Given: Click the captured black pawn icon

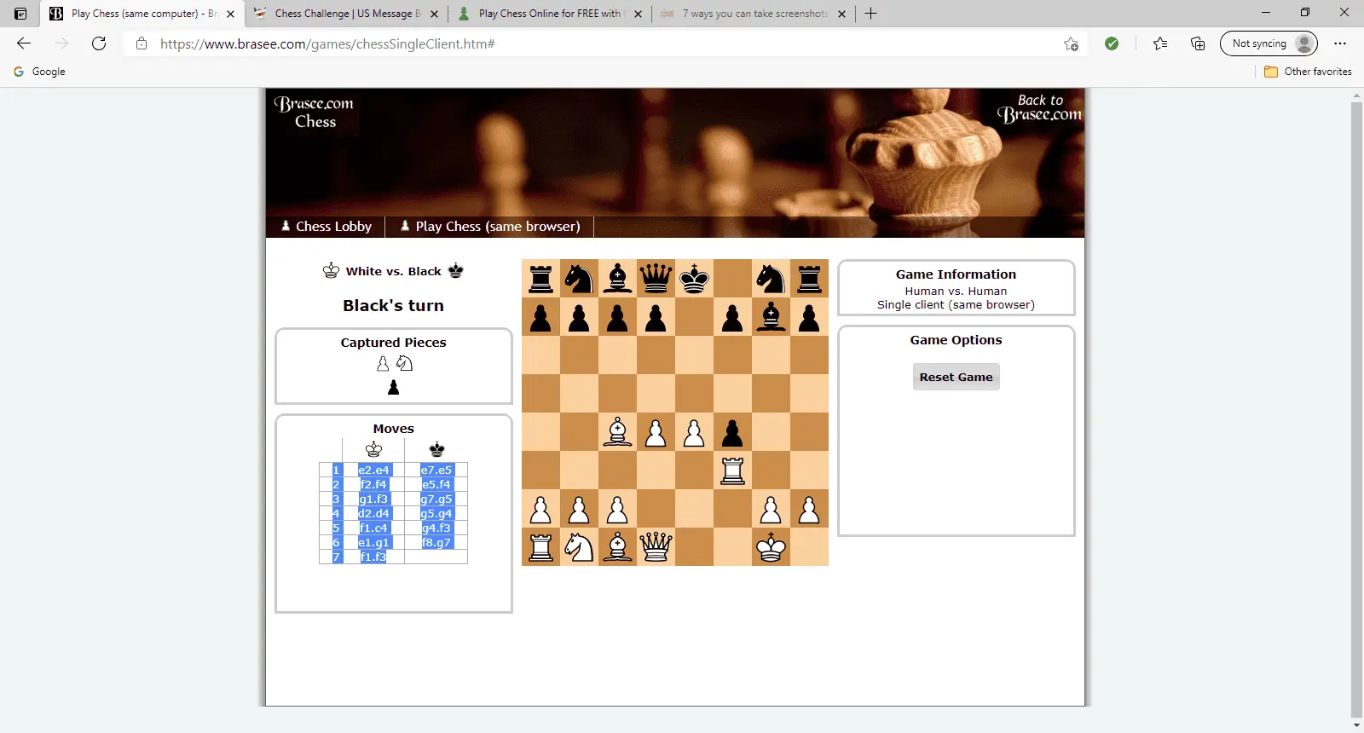Looking at the screenshot, I should click(x=393, y=388).
